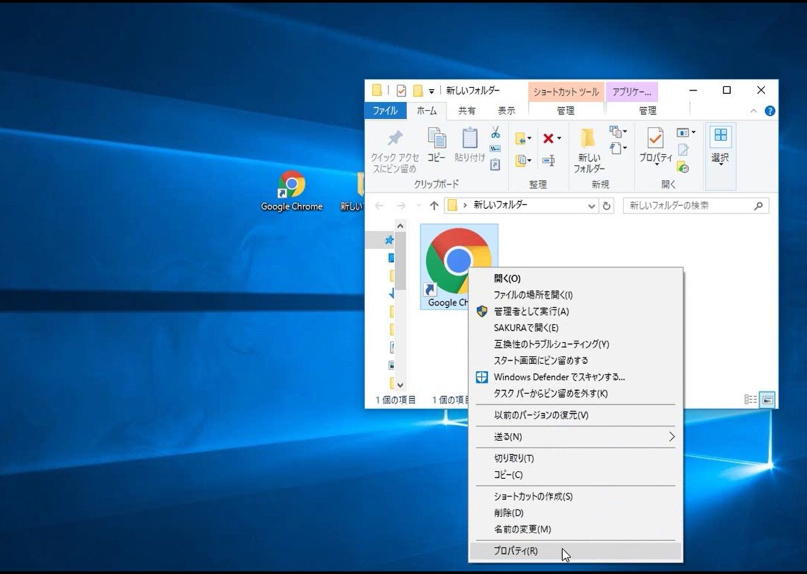Click the scissors Cut icon in the ribbon

click(495, 132)
